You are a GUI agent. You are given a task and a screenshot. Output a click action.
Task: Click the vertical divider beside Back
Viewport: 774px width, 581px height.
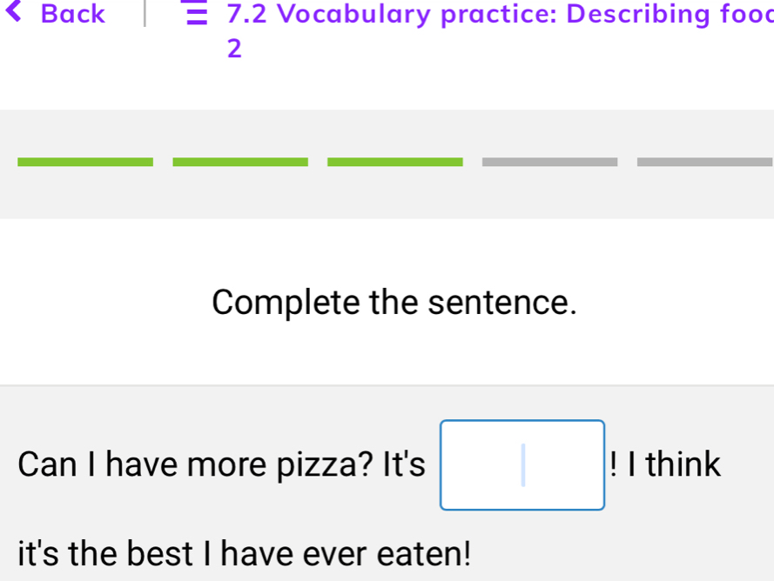coord(146,15)
